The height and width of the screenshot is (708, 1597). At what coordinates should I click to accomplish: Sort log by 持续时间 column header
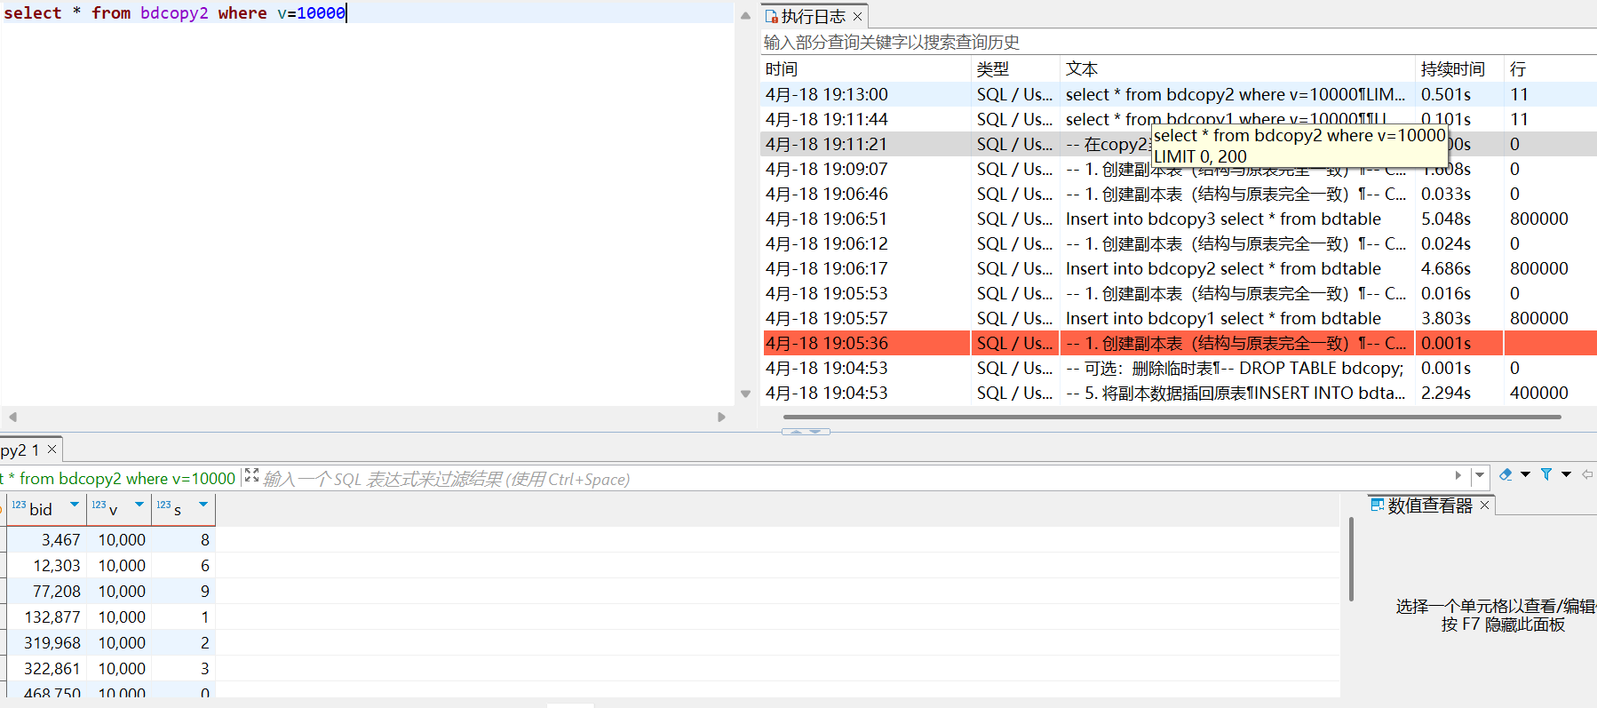[x=1458, y=68]
